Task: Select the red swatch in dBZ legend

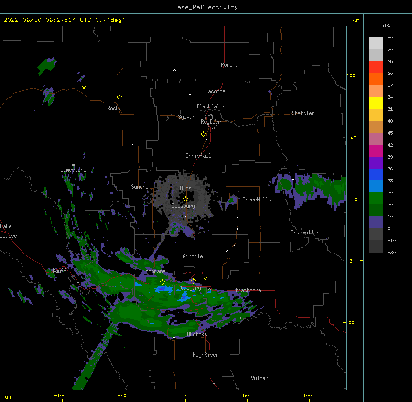Action: click(x=376, y=67)
